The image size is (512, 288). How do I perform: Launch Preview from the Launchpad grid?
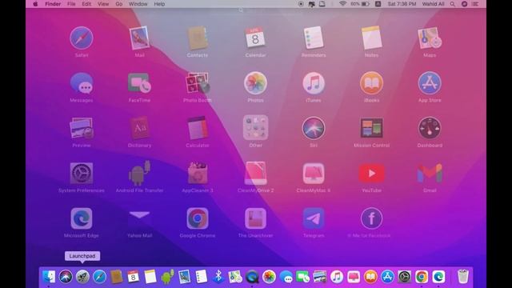[82, 128]
